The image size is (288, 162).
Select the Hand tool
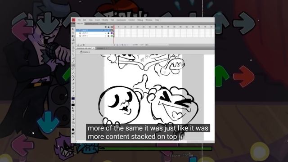[73, 88]
